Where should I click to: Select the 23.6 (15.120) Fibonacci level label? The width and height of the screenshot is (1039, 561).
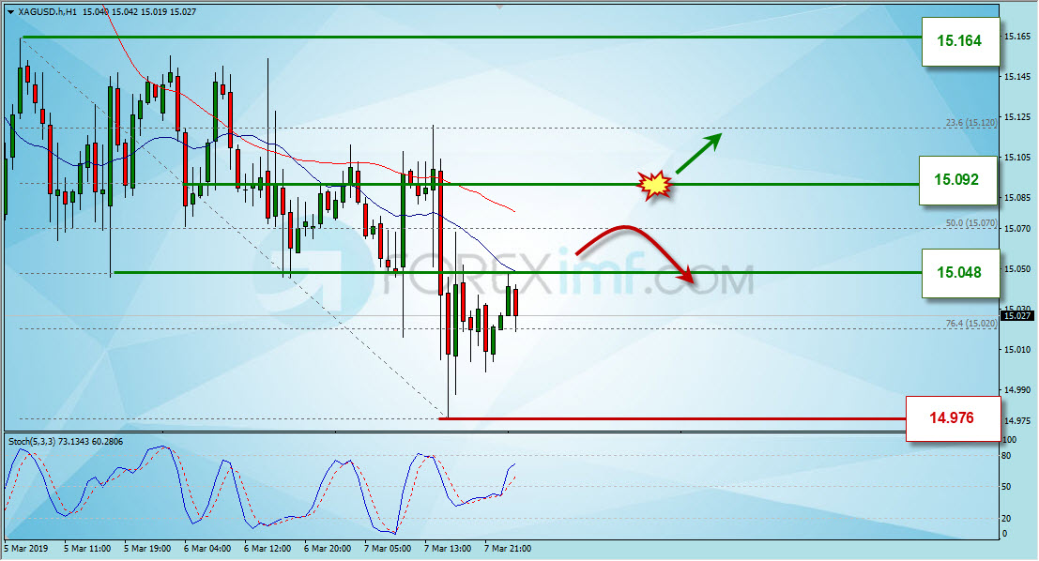pyautogui.click(x=970, y=123)
